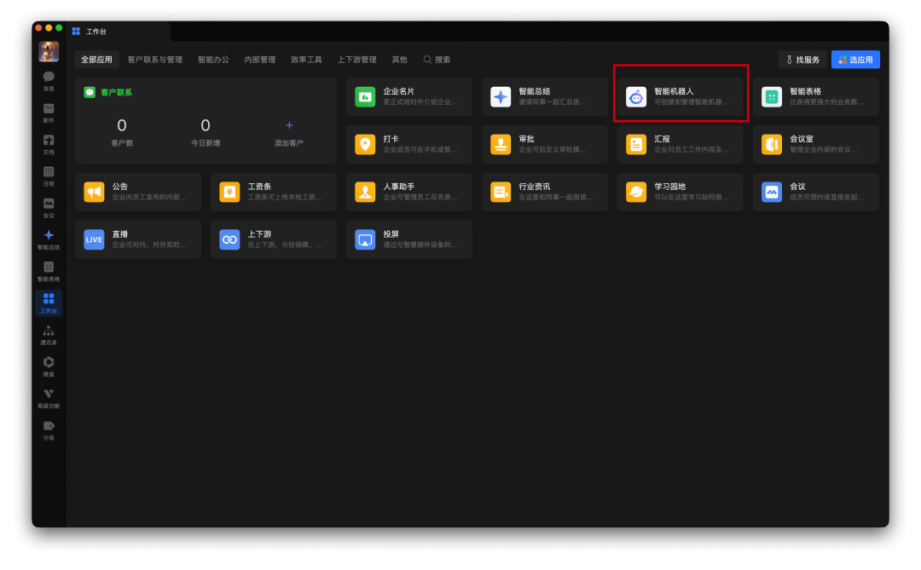Open the 人事助手 HR assistant

click(408, 191)
